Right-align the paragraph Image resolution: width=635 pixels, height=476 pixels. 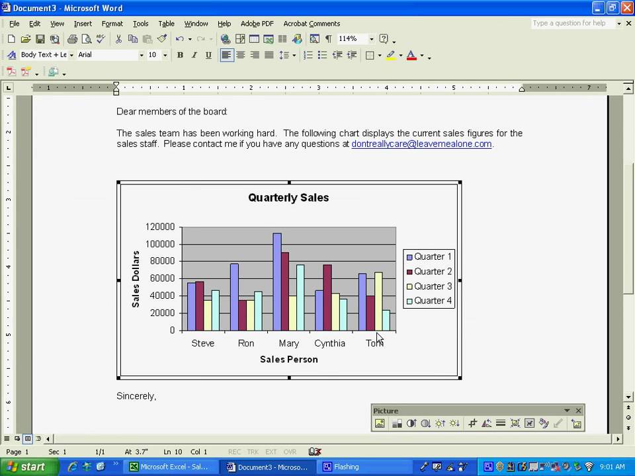pos(255,55)
